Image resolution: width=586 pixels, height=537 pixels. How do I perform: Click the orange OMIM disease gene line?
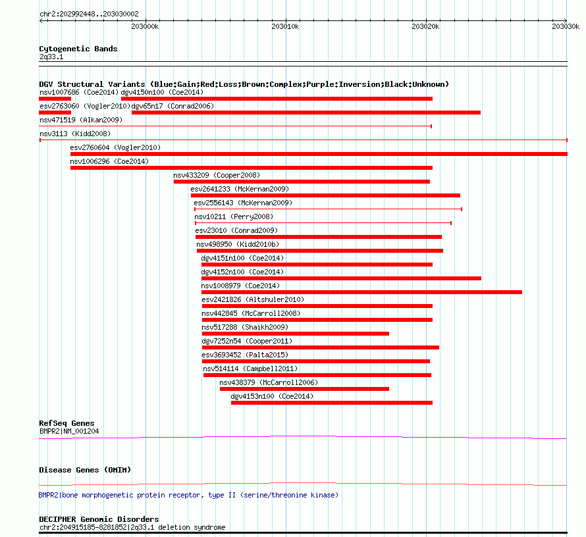(x=303, y=484)
